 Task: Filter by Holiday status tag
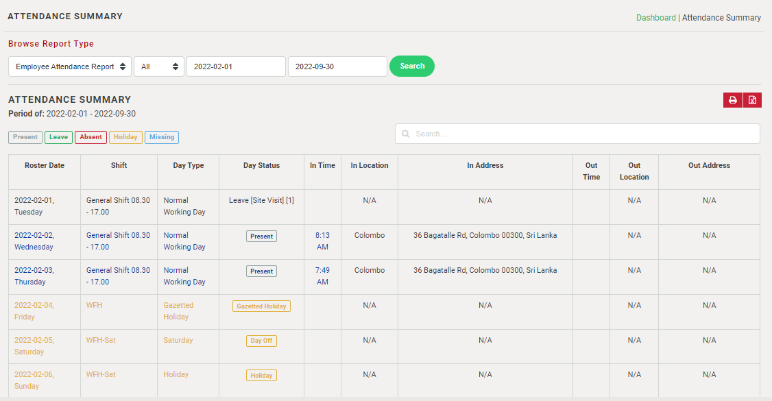point(125,137)
